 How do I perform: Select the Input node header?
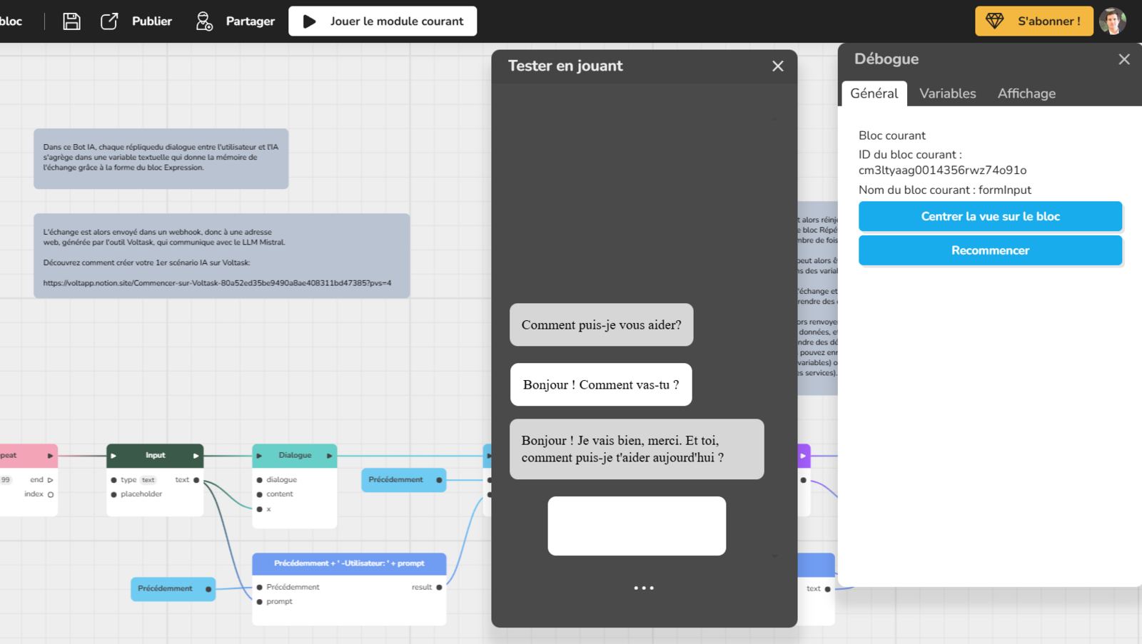click(155, 456)
